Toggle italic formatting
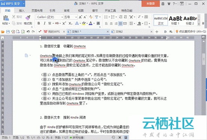Viewport: 207px width, 140px height. coord(45,23)
